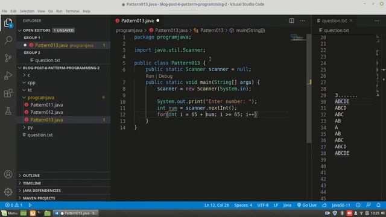The width and height of the screenshot is (386, 217).
Task: Open the File menu
Action: pos(4,11)
